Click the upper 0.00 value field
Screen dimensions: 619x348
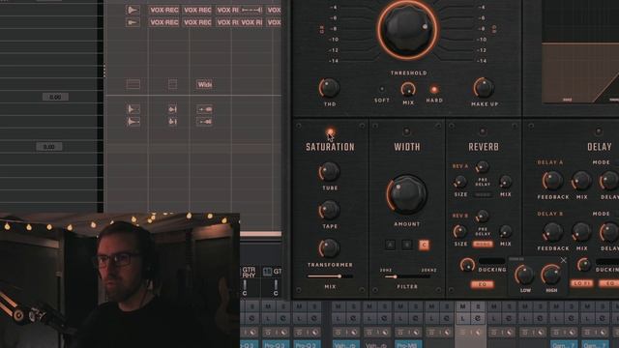(55, 97)
